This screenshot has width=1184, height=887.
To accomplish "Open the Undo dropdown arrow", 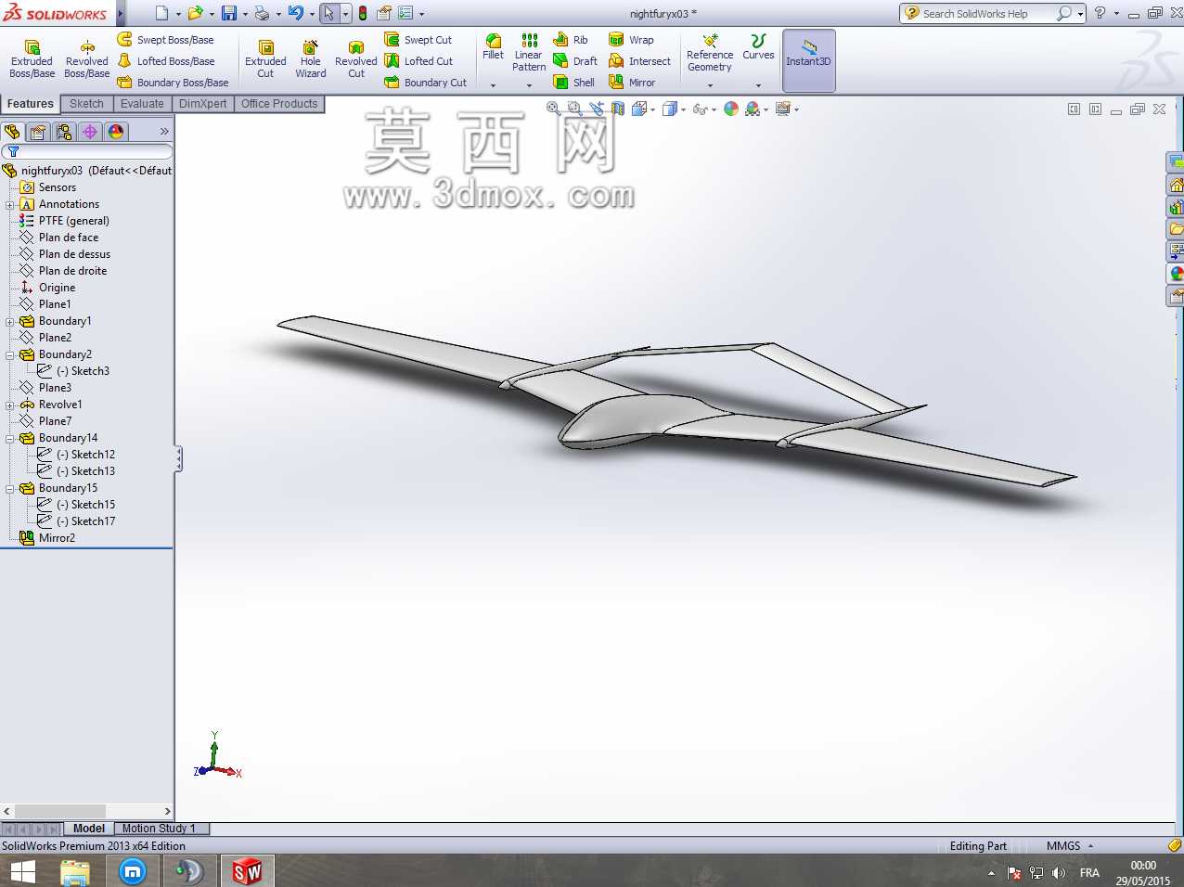I will pyautogui.click(x=312, y=14).
